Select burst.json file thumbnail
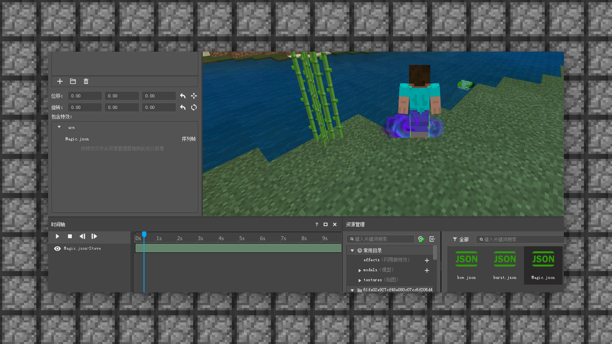The height and width of the screenshot is (344, 612). tap(505, 265)
